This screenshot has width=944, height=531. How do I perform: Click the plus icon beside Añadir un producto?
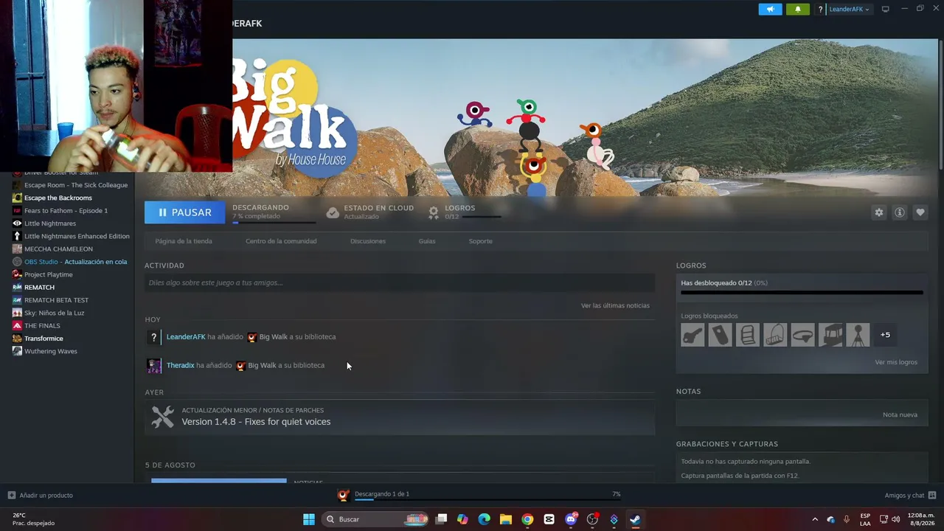coord(11,495)
